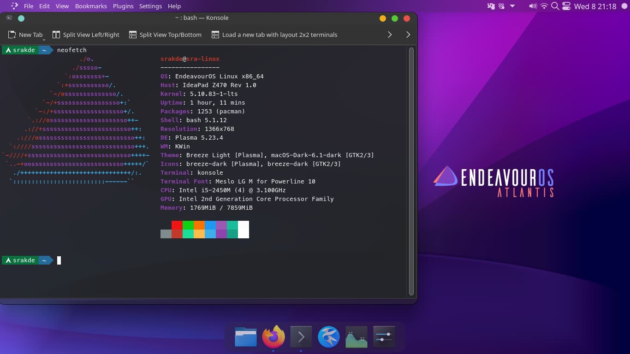Open the Wi-Fi network menu
The width and height of the screenshot is (630, 354).
(544, 6)
